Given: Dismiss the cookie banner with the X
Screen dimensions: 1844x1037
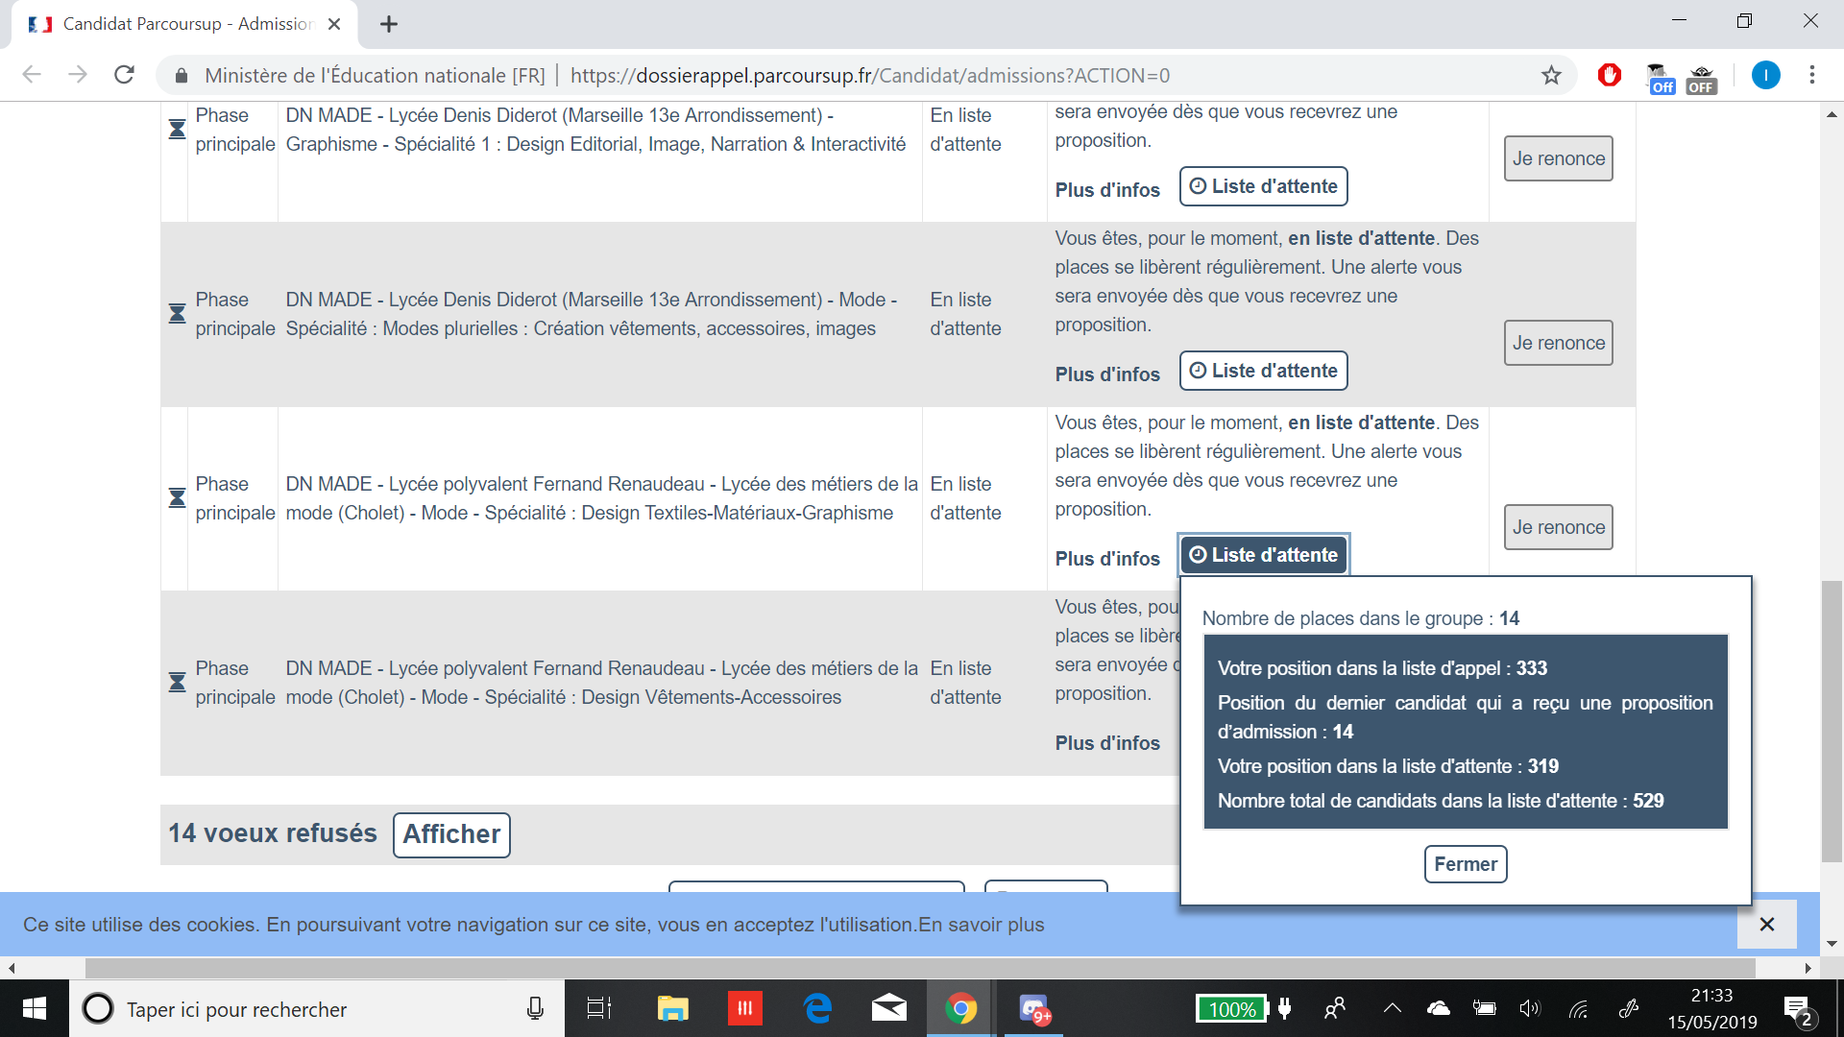Looking at the screenshot, I should point(1766,924).
